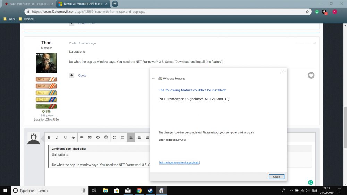The width and height of the screenshot is (347, 195).
Task: Open Steam from the taskbar
Action: pos(150,190)
